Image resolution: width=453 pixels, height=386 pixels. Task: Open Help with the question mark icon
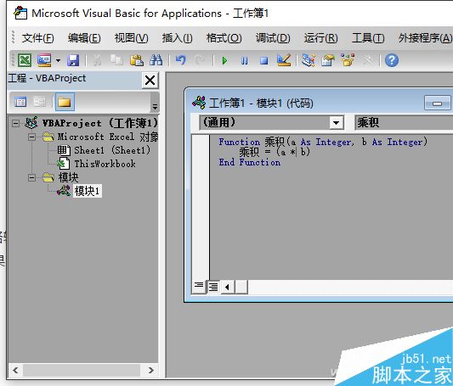pyautogui.click(x=392, y=60)
